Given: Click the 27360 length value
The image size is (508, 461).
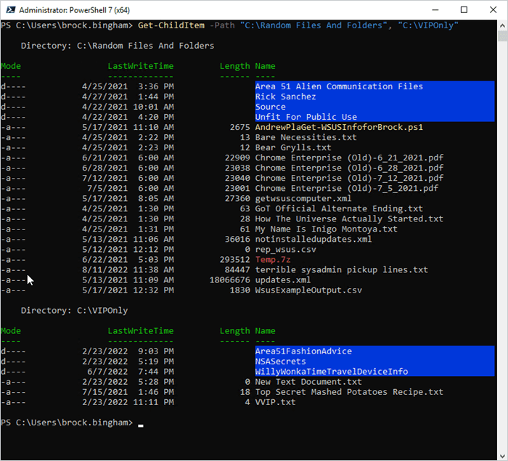Looking at the screenshot, I should 237,198.
